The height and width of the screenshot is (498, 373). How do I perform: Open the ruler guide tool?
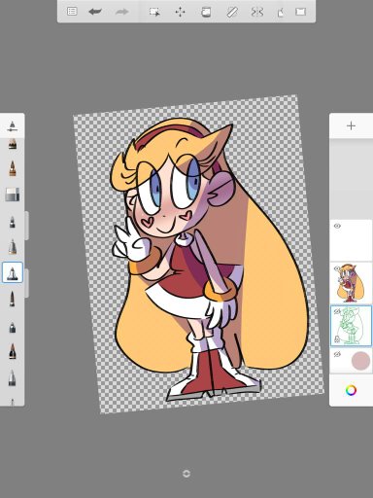pos(231,12)
